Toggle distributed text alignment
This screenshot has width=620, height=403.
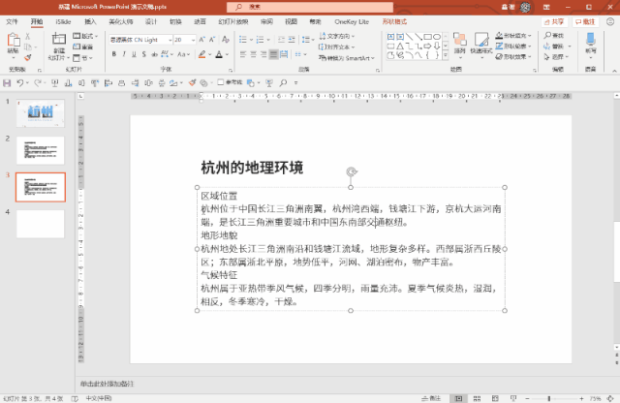(x=284, y=54)
